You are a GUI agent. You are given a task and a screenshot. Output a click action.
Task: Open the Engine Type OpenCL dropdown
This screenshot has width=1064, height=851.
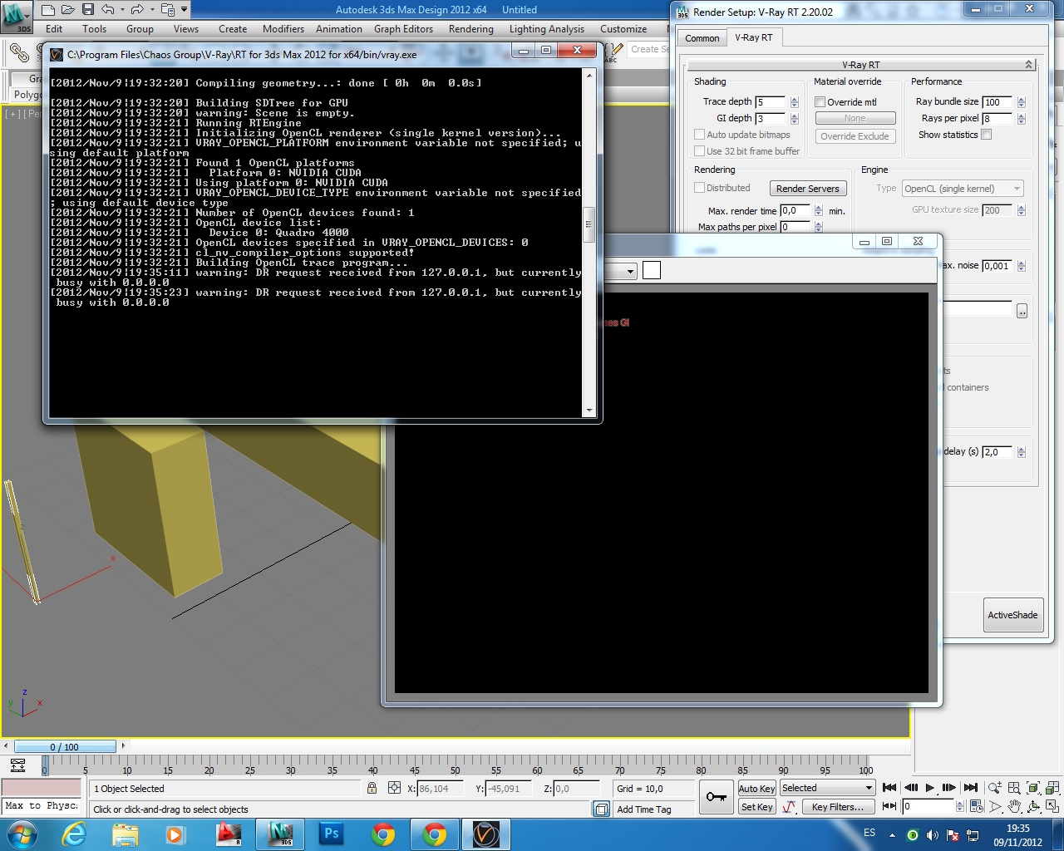tap(963, 189)
